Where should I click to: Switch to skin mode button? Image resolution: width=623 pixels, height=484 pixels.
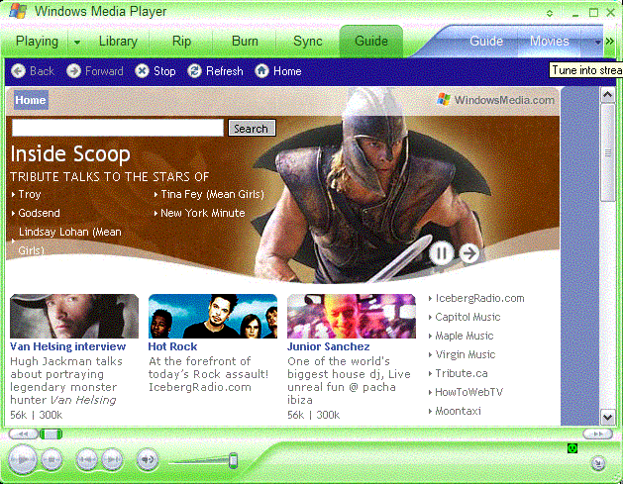coord(598,462)
